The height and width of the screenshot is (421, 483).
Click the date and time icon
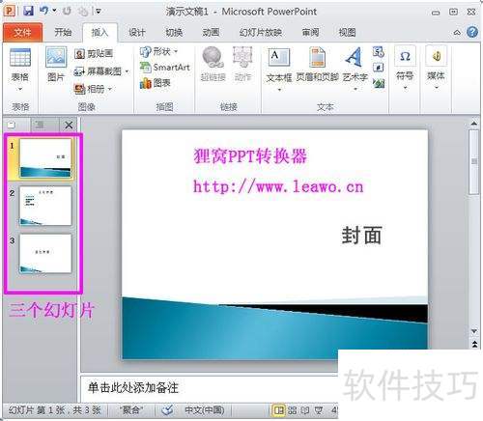coord(379,52)
